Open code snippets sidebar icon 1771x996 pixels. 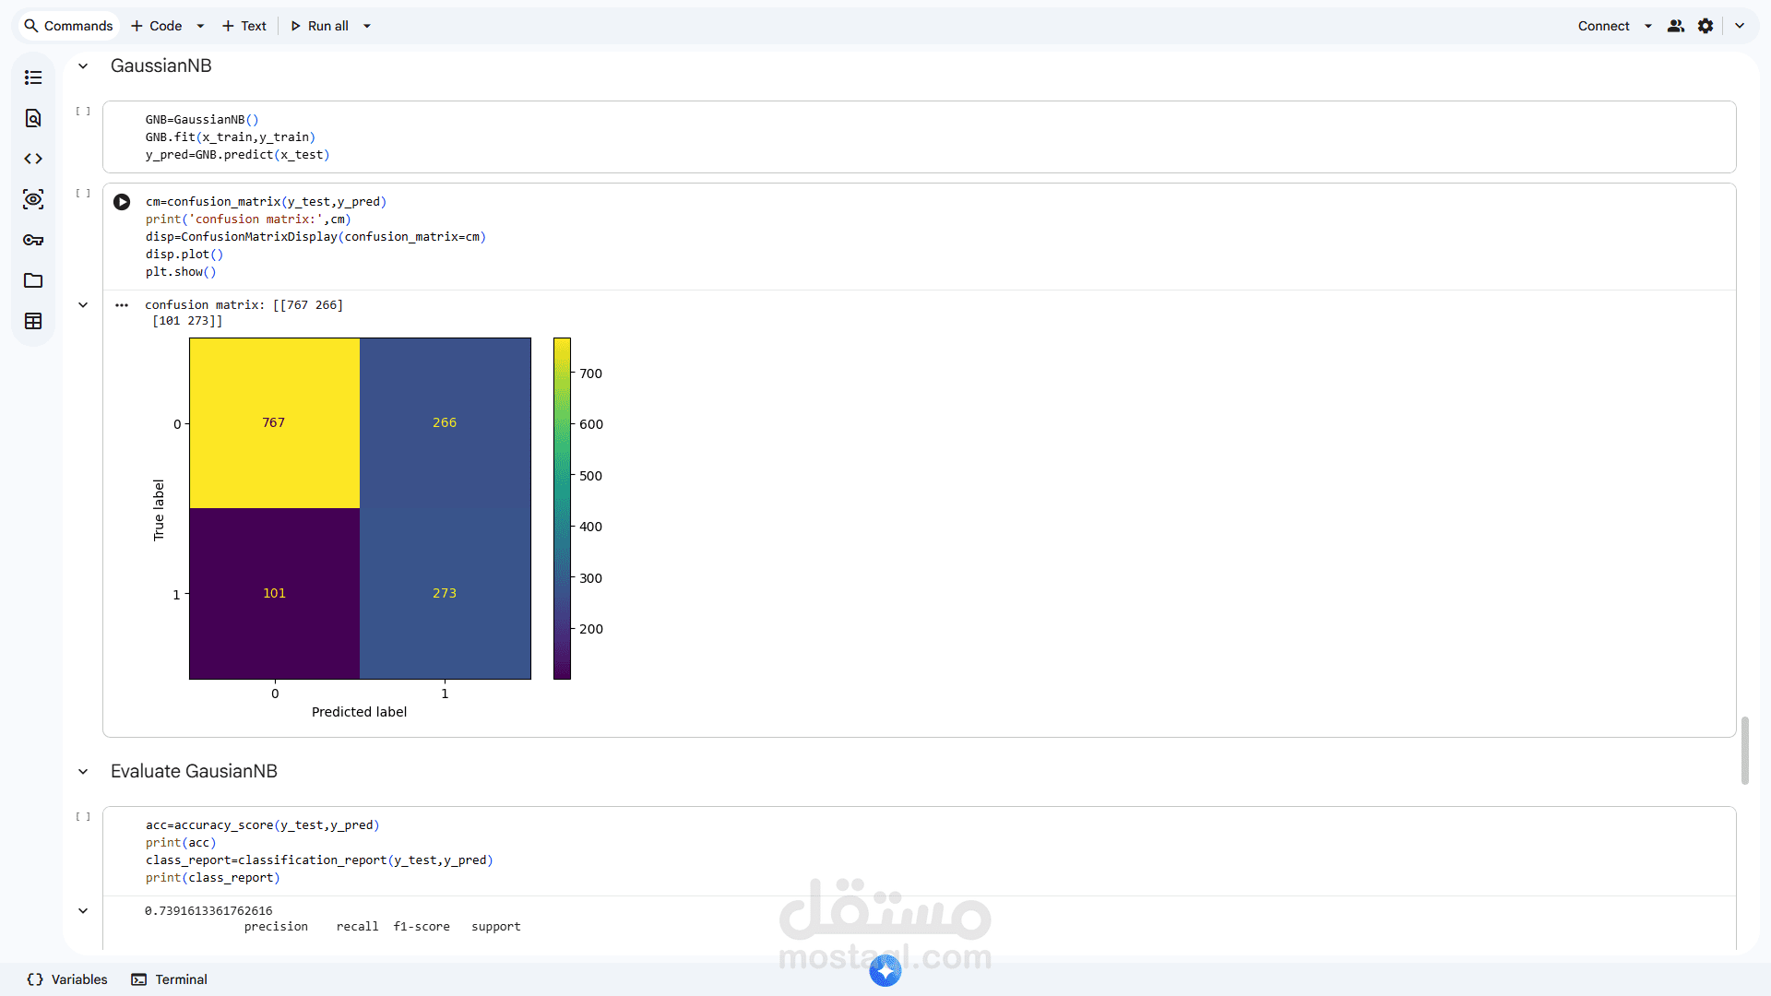coord(33,159)
